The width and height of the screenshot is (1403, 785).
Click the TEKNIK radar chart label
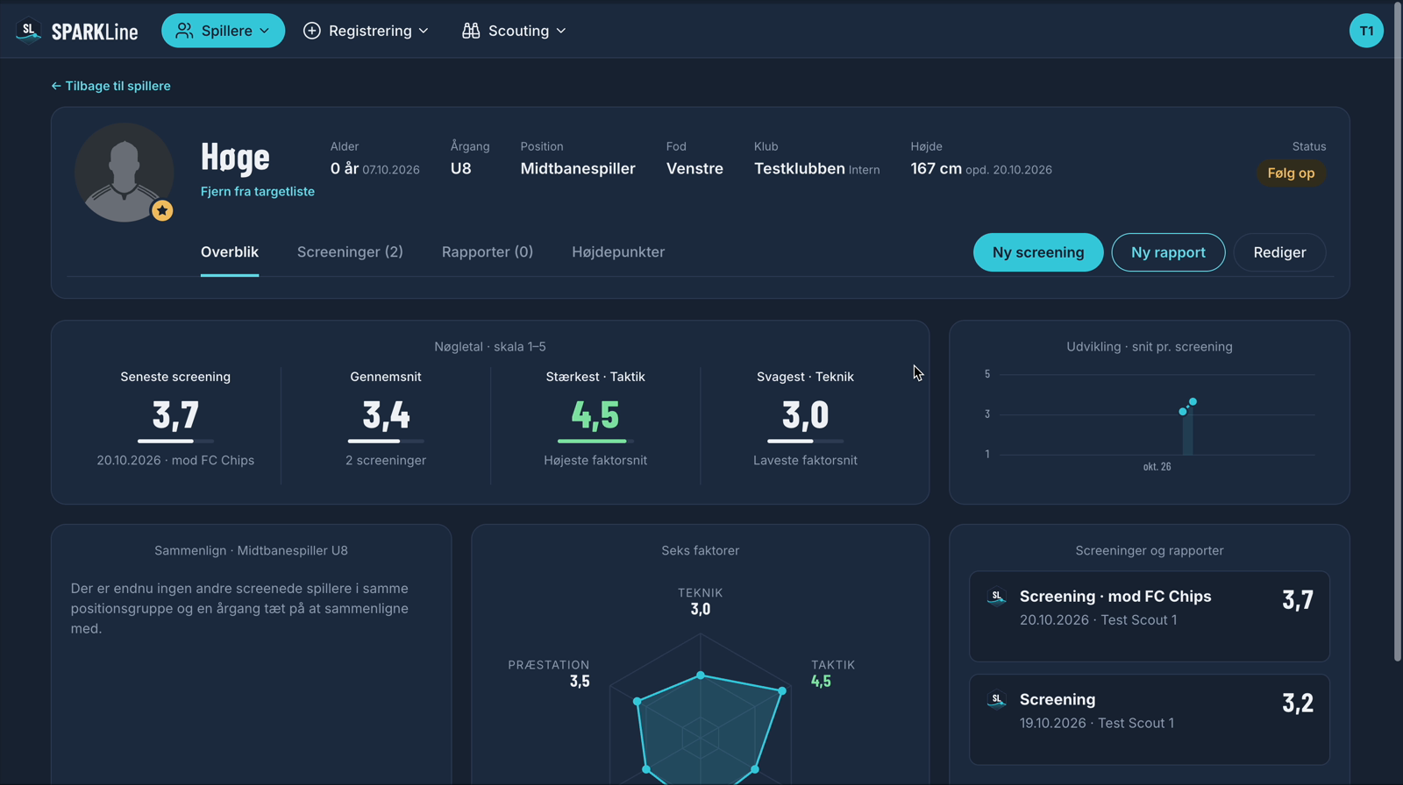[700, 593]
